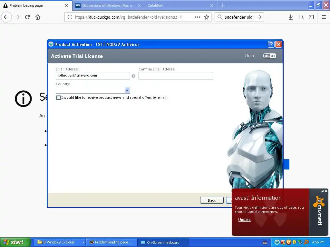Submit search with the go arrow

click(259, 17)
